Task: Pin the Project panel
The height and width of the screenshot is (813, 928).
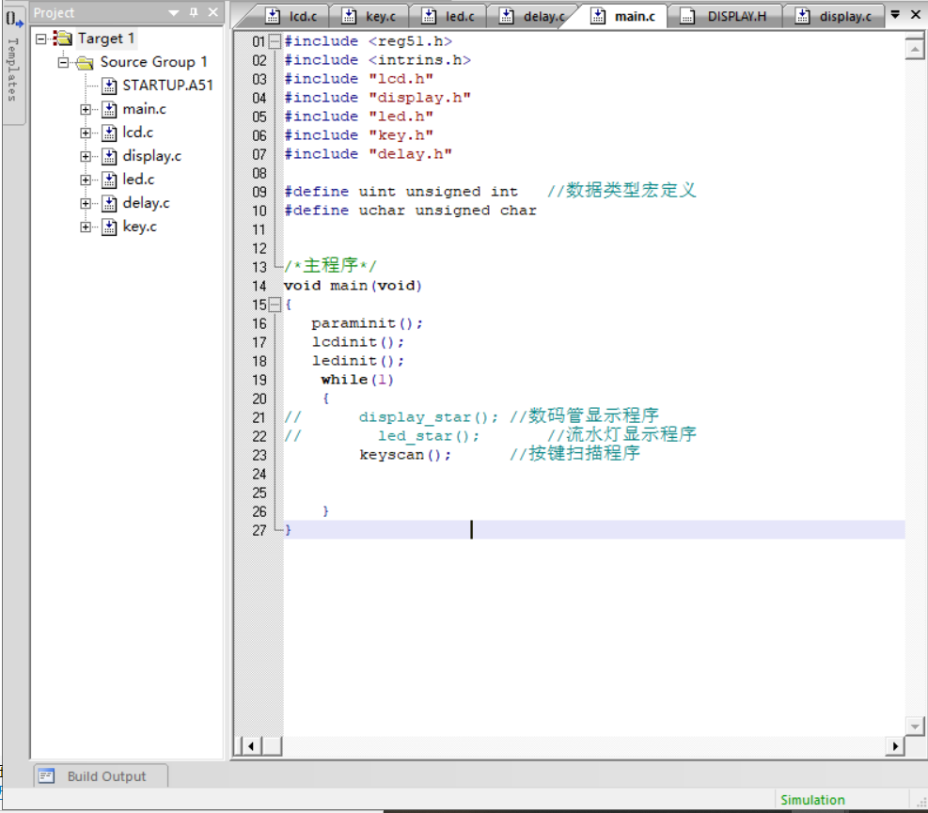Action: point(194,12)
